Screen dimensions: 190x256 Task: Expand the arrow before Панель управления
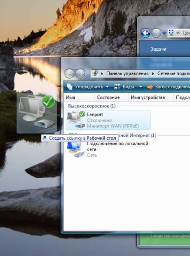point(102,73)
